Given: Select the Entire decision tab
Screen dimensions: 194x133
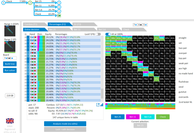Looking at the screenshot, I should 35,30.
